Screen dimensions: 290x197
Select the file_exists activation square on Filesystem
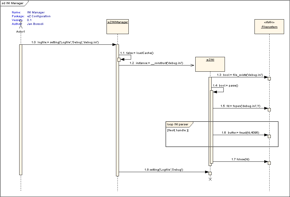tap(269, 79)
